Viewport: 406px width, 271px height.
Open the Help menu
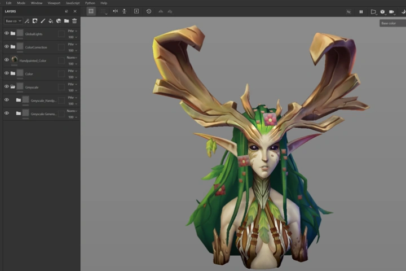(x=104, y=3)
